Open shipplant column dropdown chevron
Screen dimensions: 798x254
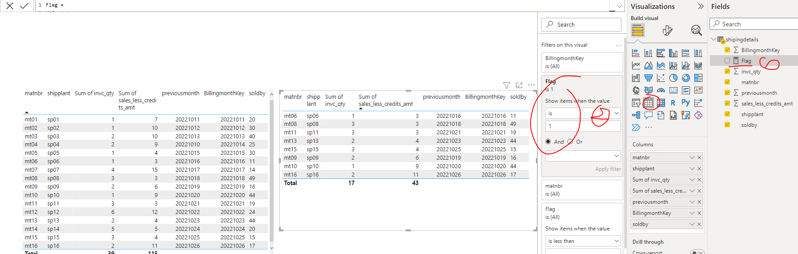[692, 169]
